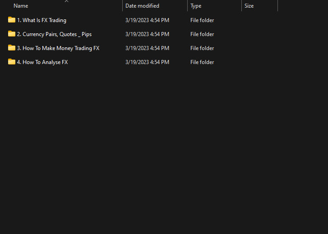Click the date modified of How To Analyse FX

(147, 62)
